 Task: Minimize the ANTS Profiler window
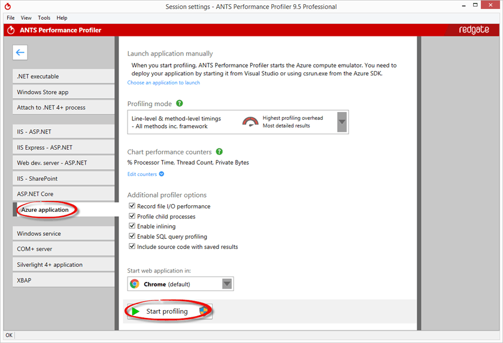(x=464, y=6)
